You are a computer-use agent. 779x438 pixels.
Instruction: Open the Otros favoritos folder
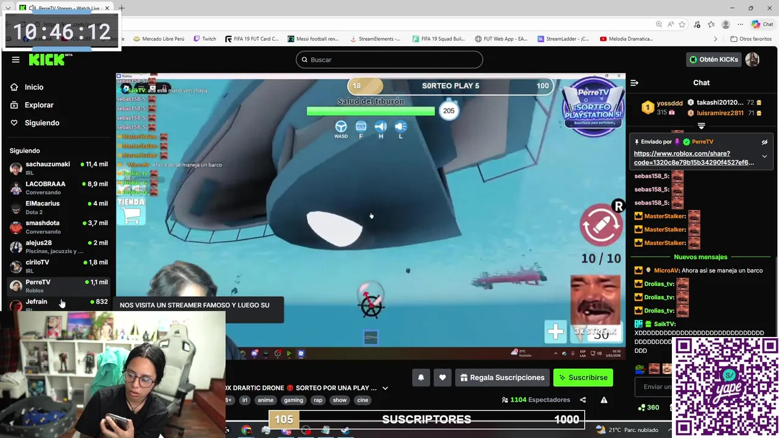pyautogui.click(x=751, y=39)
